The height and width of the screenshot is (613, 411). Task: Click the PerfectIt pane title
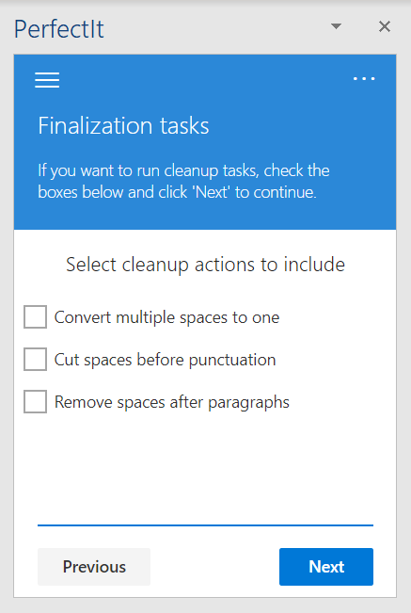59,29
